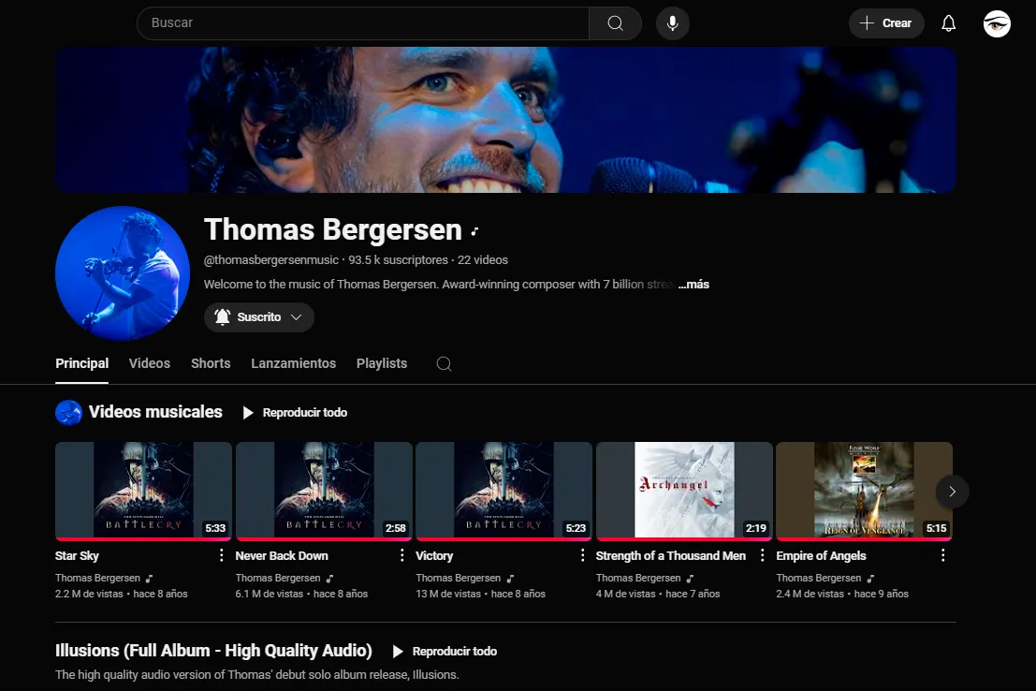
Task: Click Strength of a Thousand Men title
Action: click(671, 556)
